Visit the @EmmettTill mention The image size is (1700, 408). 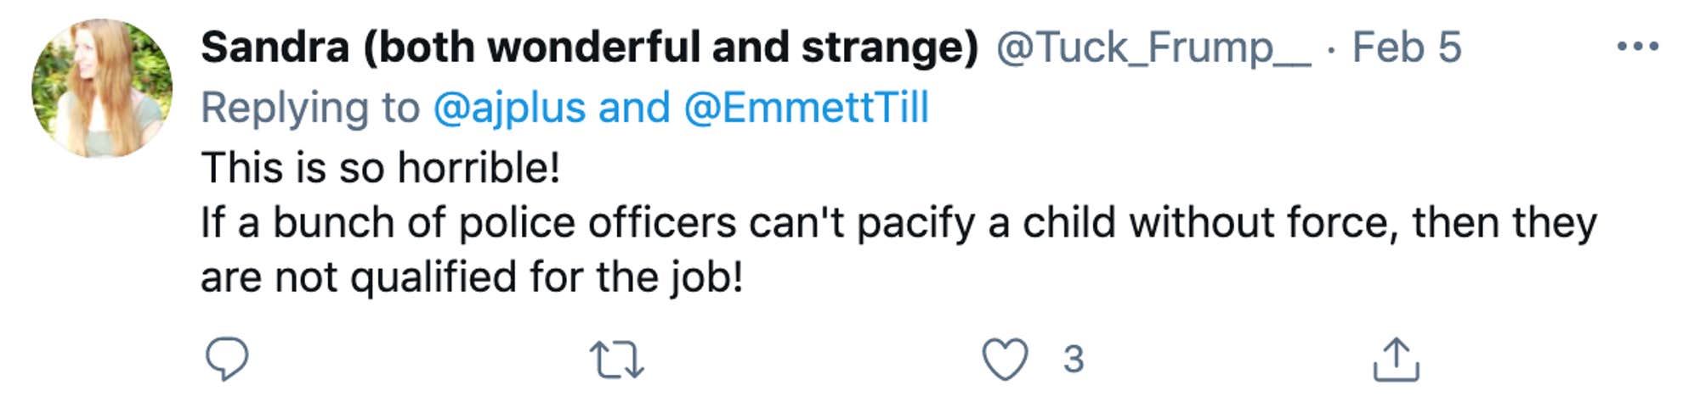click(806, 108)
